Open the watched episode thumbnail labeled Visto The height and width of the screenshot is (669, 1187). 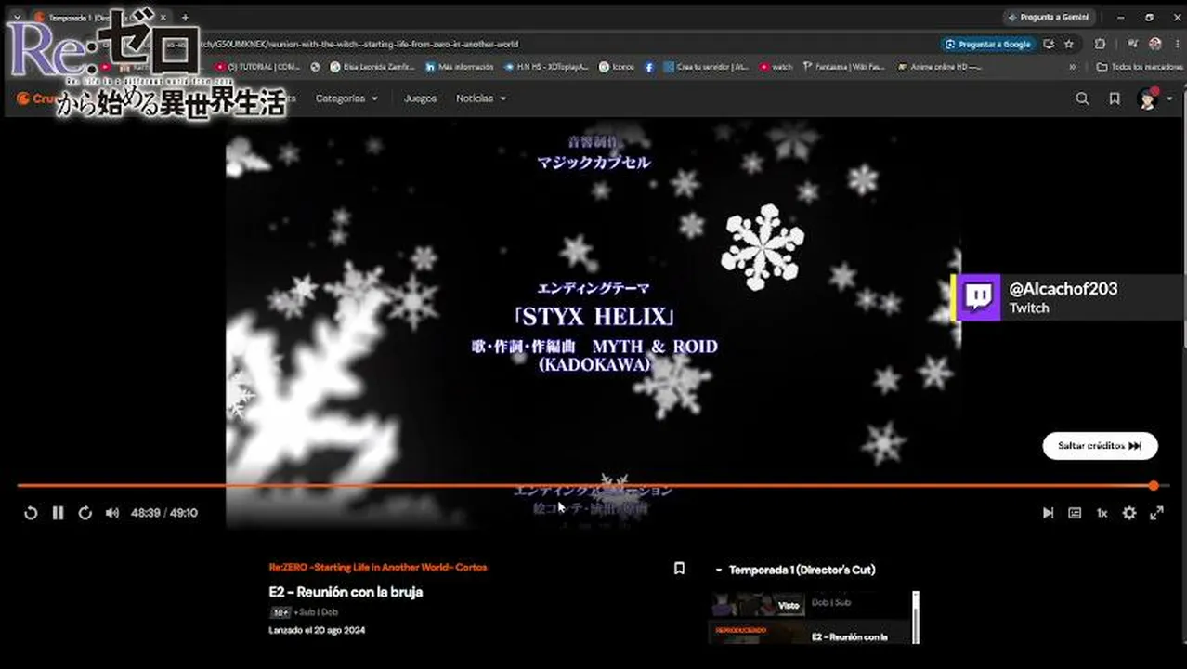[756, 604]
